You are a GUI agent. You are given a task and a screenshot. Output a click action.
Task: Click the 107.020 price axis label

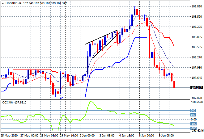tap(197, 98)
